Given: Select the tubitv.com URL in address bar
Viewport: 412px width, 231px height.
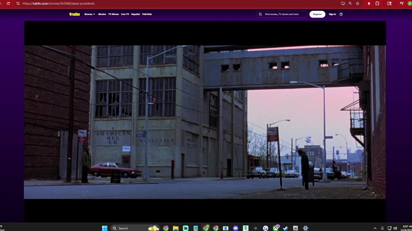Looking at the screenshot, I should tap(59, 3).
